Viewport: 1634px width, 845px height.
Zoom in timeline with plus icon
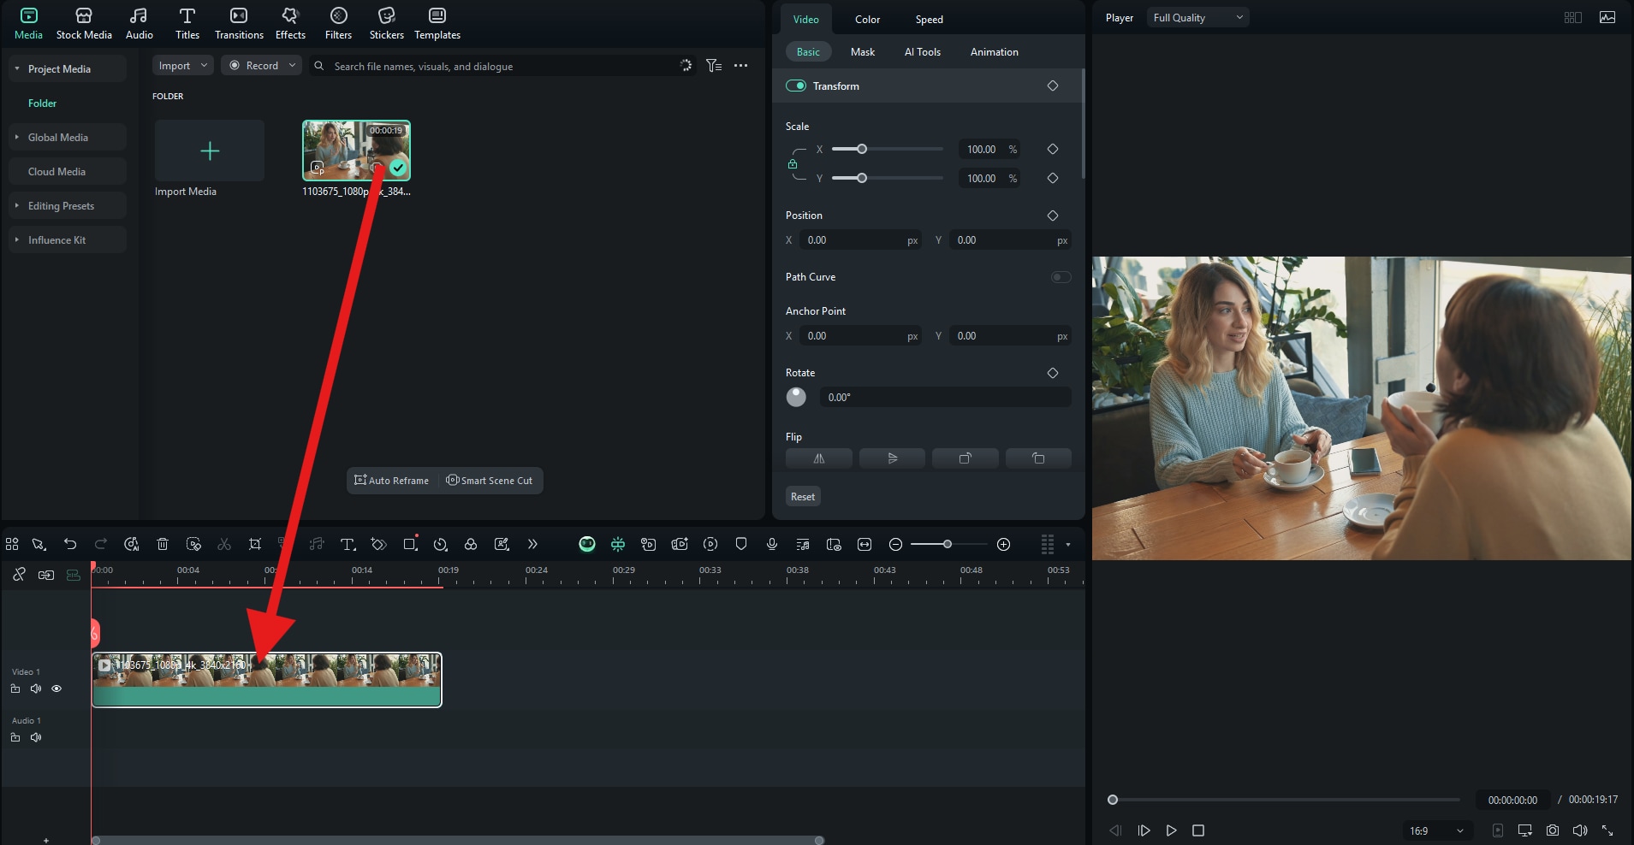(x=1004, y=544)
